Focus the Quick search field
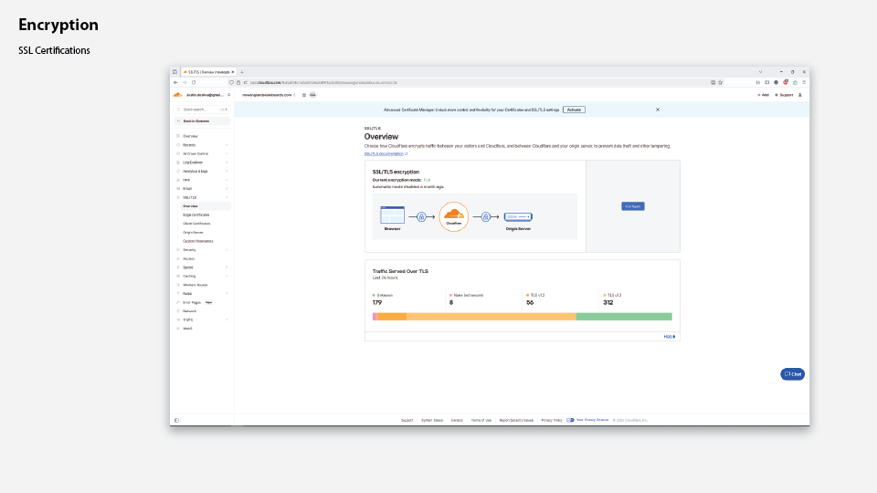877x493 pixels. point(201,110)
